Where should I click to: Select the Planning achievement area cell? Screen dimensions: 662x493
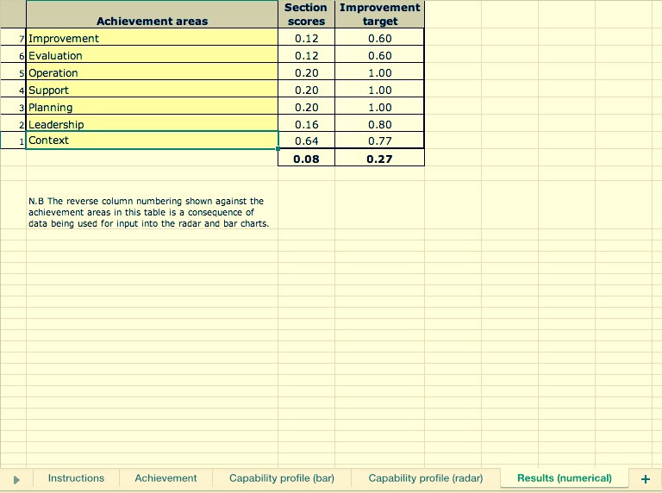[152, 107]
